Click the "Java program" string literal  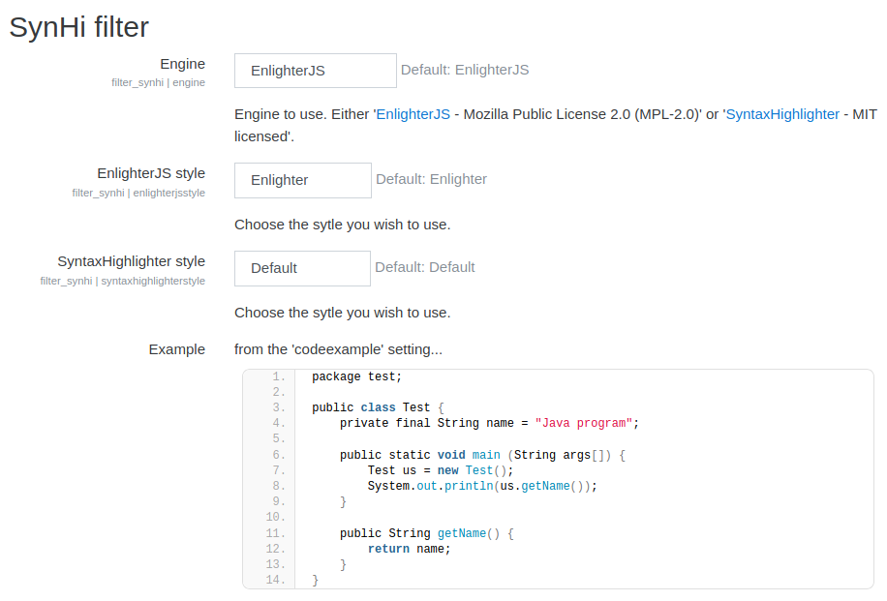pos(584,423)
